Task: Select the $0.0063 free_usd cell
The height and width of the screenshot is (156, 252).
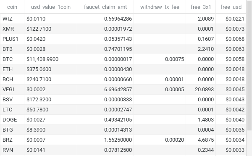Action: [231, 49]
